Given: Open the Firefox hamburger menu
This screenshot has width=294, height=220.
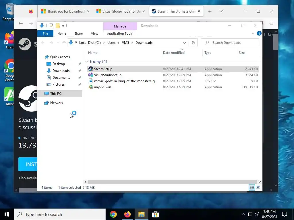Looking at the screenshot, I should pyautogui.click(x=271, y=23).
